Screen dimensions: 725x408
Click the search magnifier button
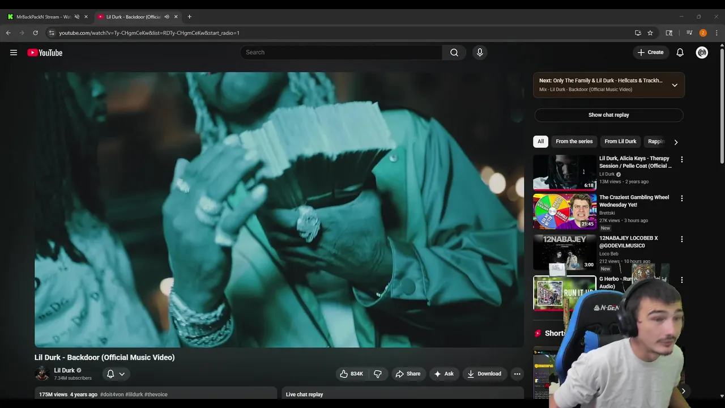point(454,52)
